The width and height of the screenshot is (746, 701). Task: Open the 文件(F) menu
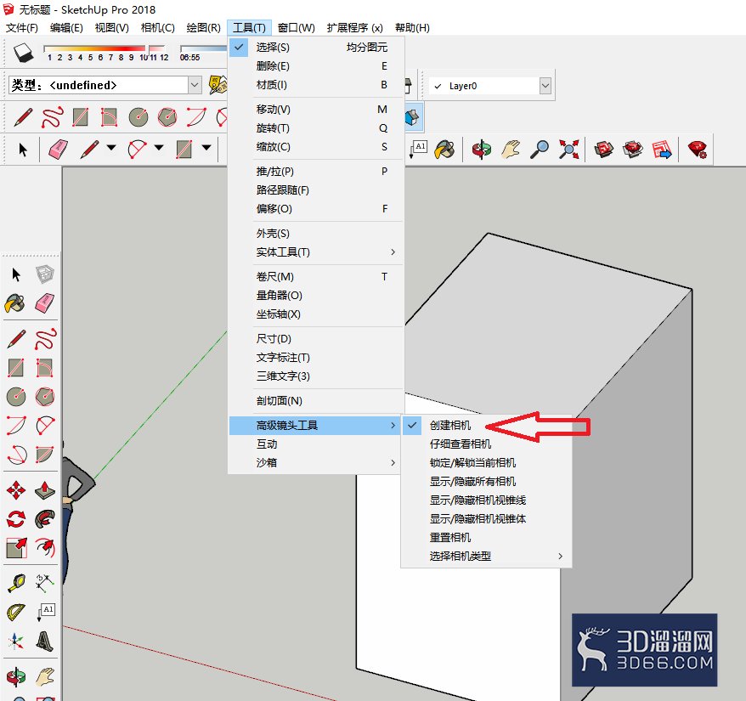click(x=22, y=27)
